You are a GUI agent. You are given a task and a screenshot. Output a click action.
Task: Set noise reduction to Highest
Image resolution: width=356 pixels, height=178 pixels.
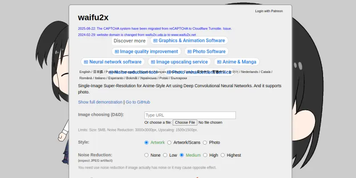click(x=222, y=155)
